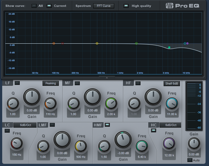Screen dimensions: 209x166
Task: Select the red LC band node
Action: pyautogui.click(x=63, y=43)
